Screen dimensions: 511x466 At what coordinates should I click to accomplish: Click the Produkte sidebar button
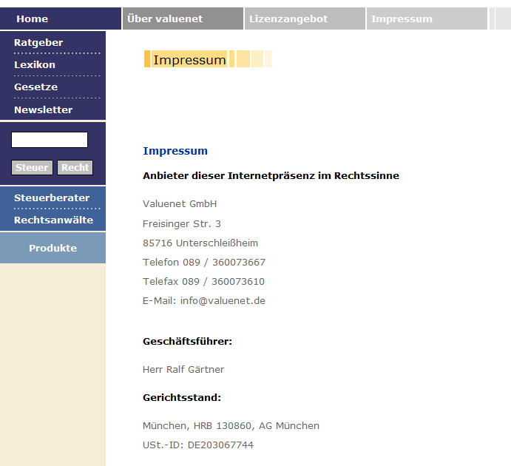53,248
